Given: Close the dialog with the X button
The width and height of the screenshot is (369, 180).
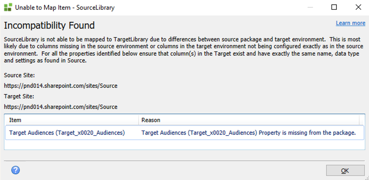Looking at the screenshot, I should (x=357, y=7).
